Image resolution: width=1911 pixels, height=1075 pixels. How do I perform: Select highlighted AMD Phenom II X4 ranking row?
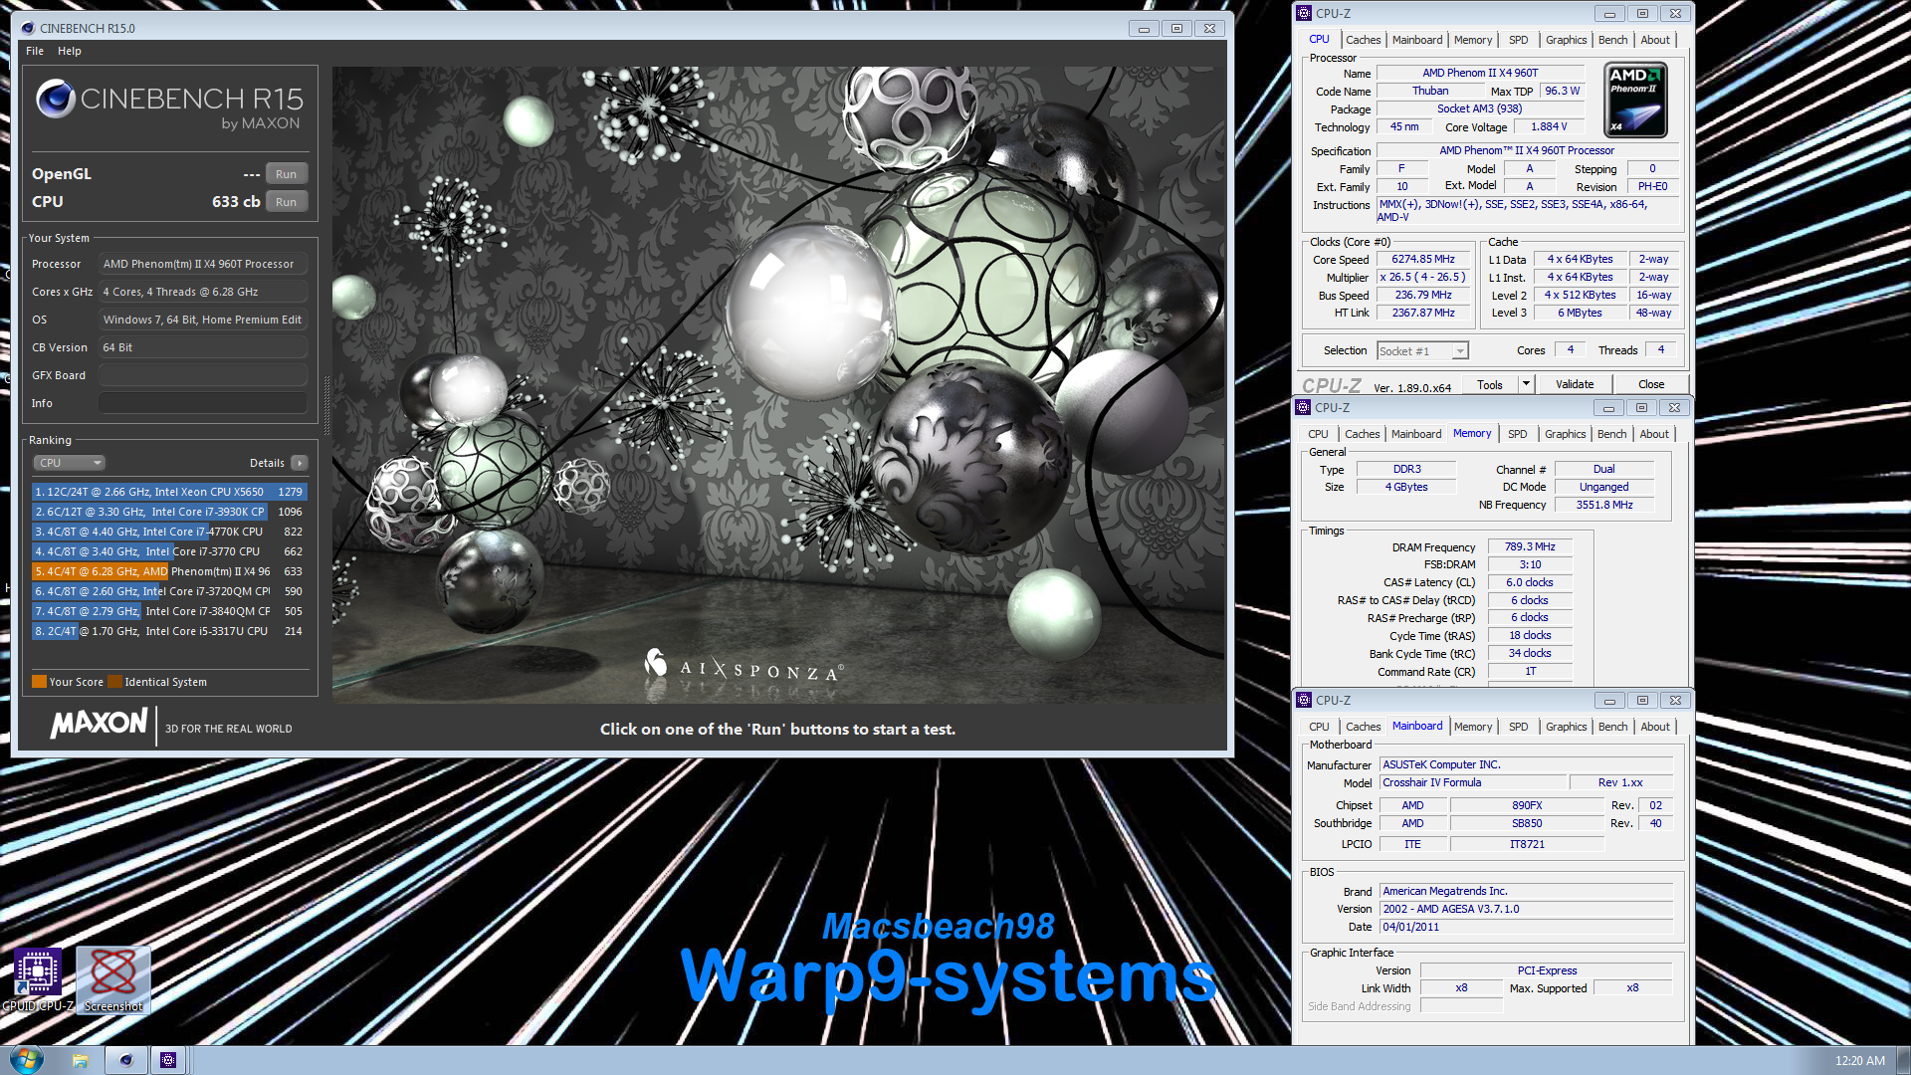[x=169, y=571]
